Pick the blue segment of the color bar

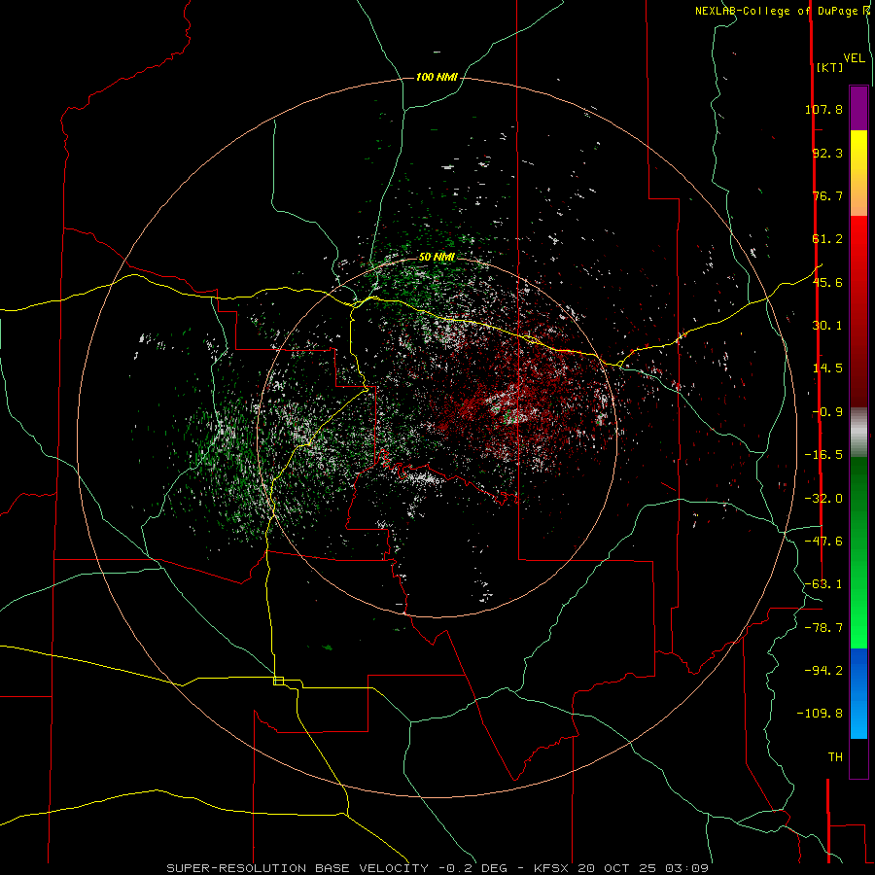[858, 693]
